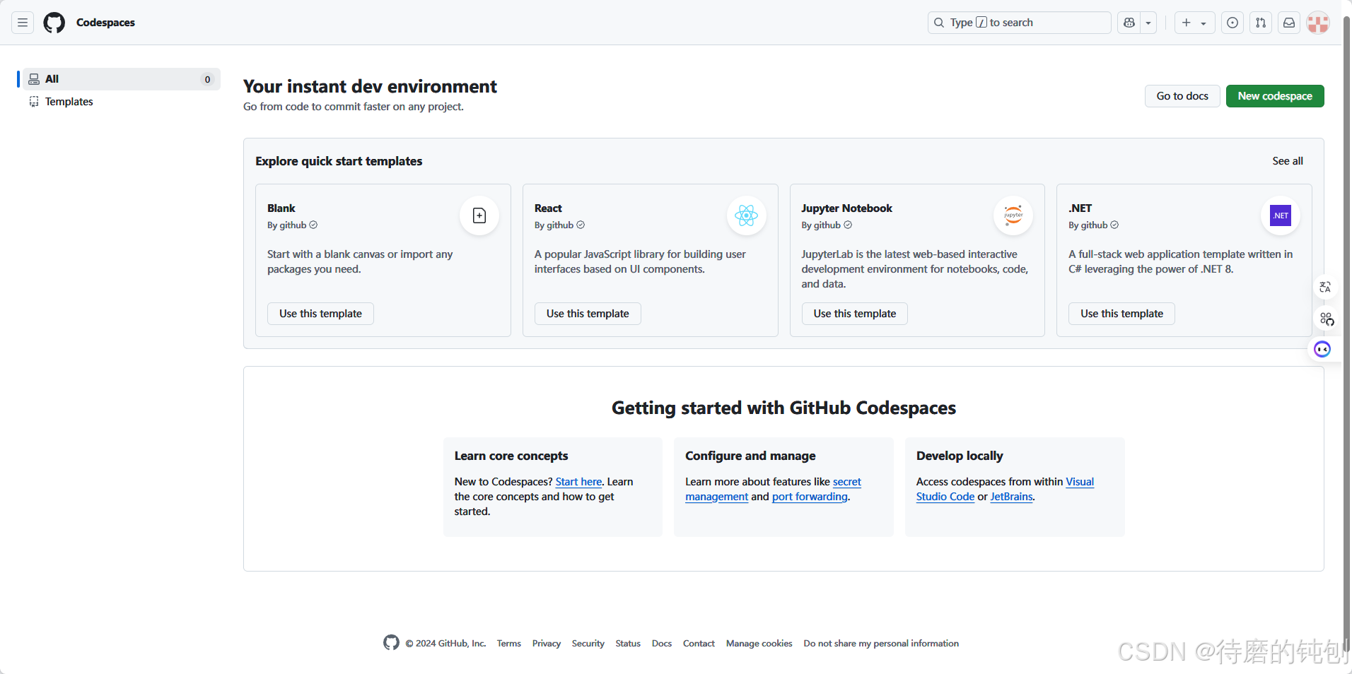Screen dimensions: 1352x674
Task: Select the All codespaces sidebar item
Action: point(122,79)
